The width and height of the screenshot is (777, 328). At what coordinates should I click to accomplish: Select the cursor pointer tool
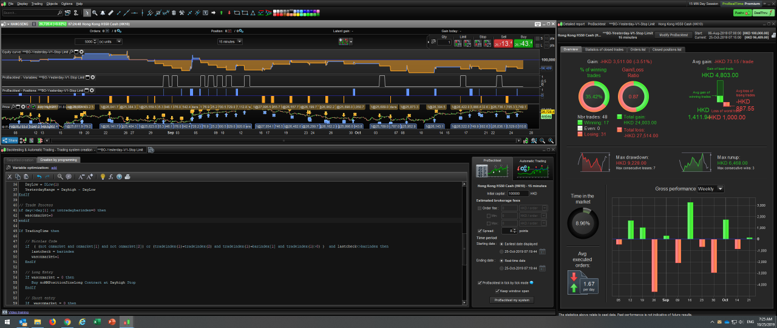point(87,13)
